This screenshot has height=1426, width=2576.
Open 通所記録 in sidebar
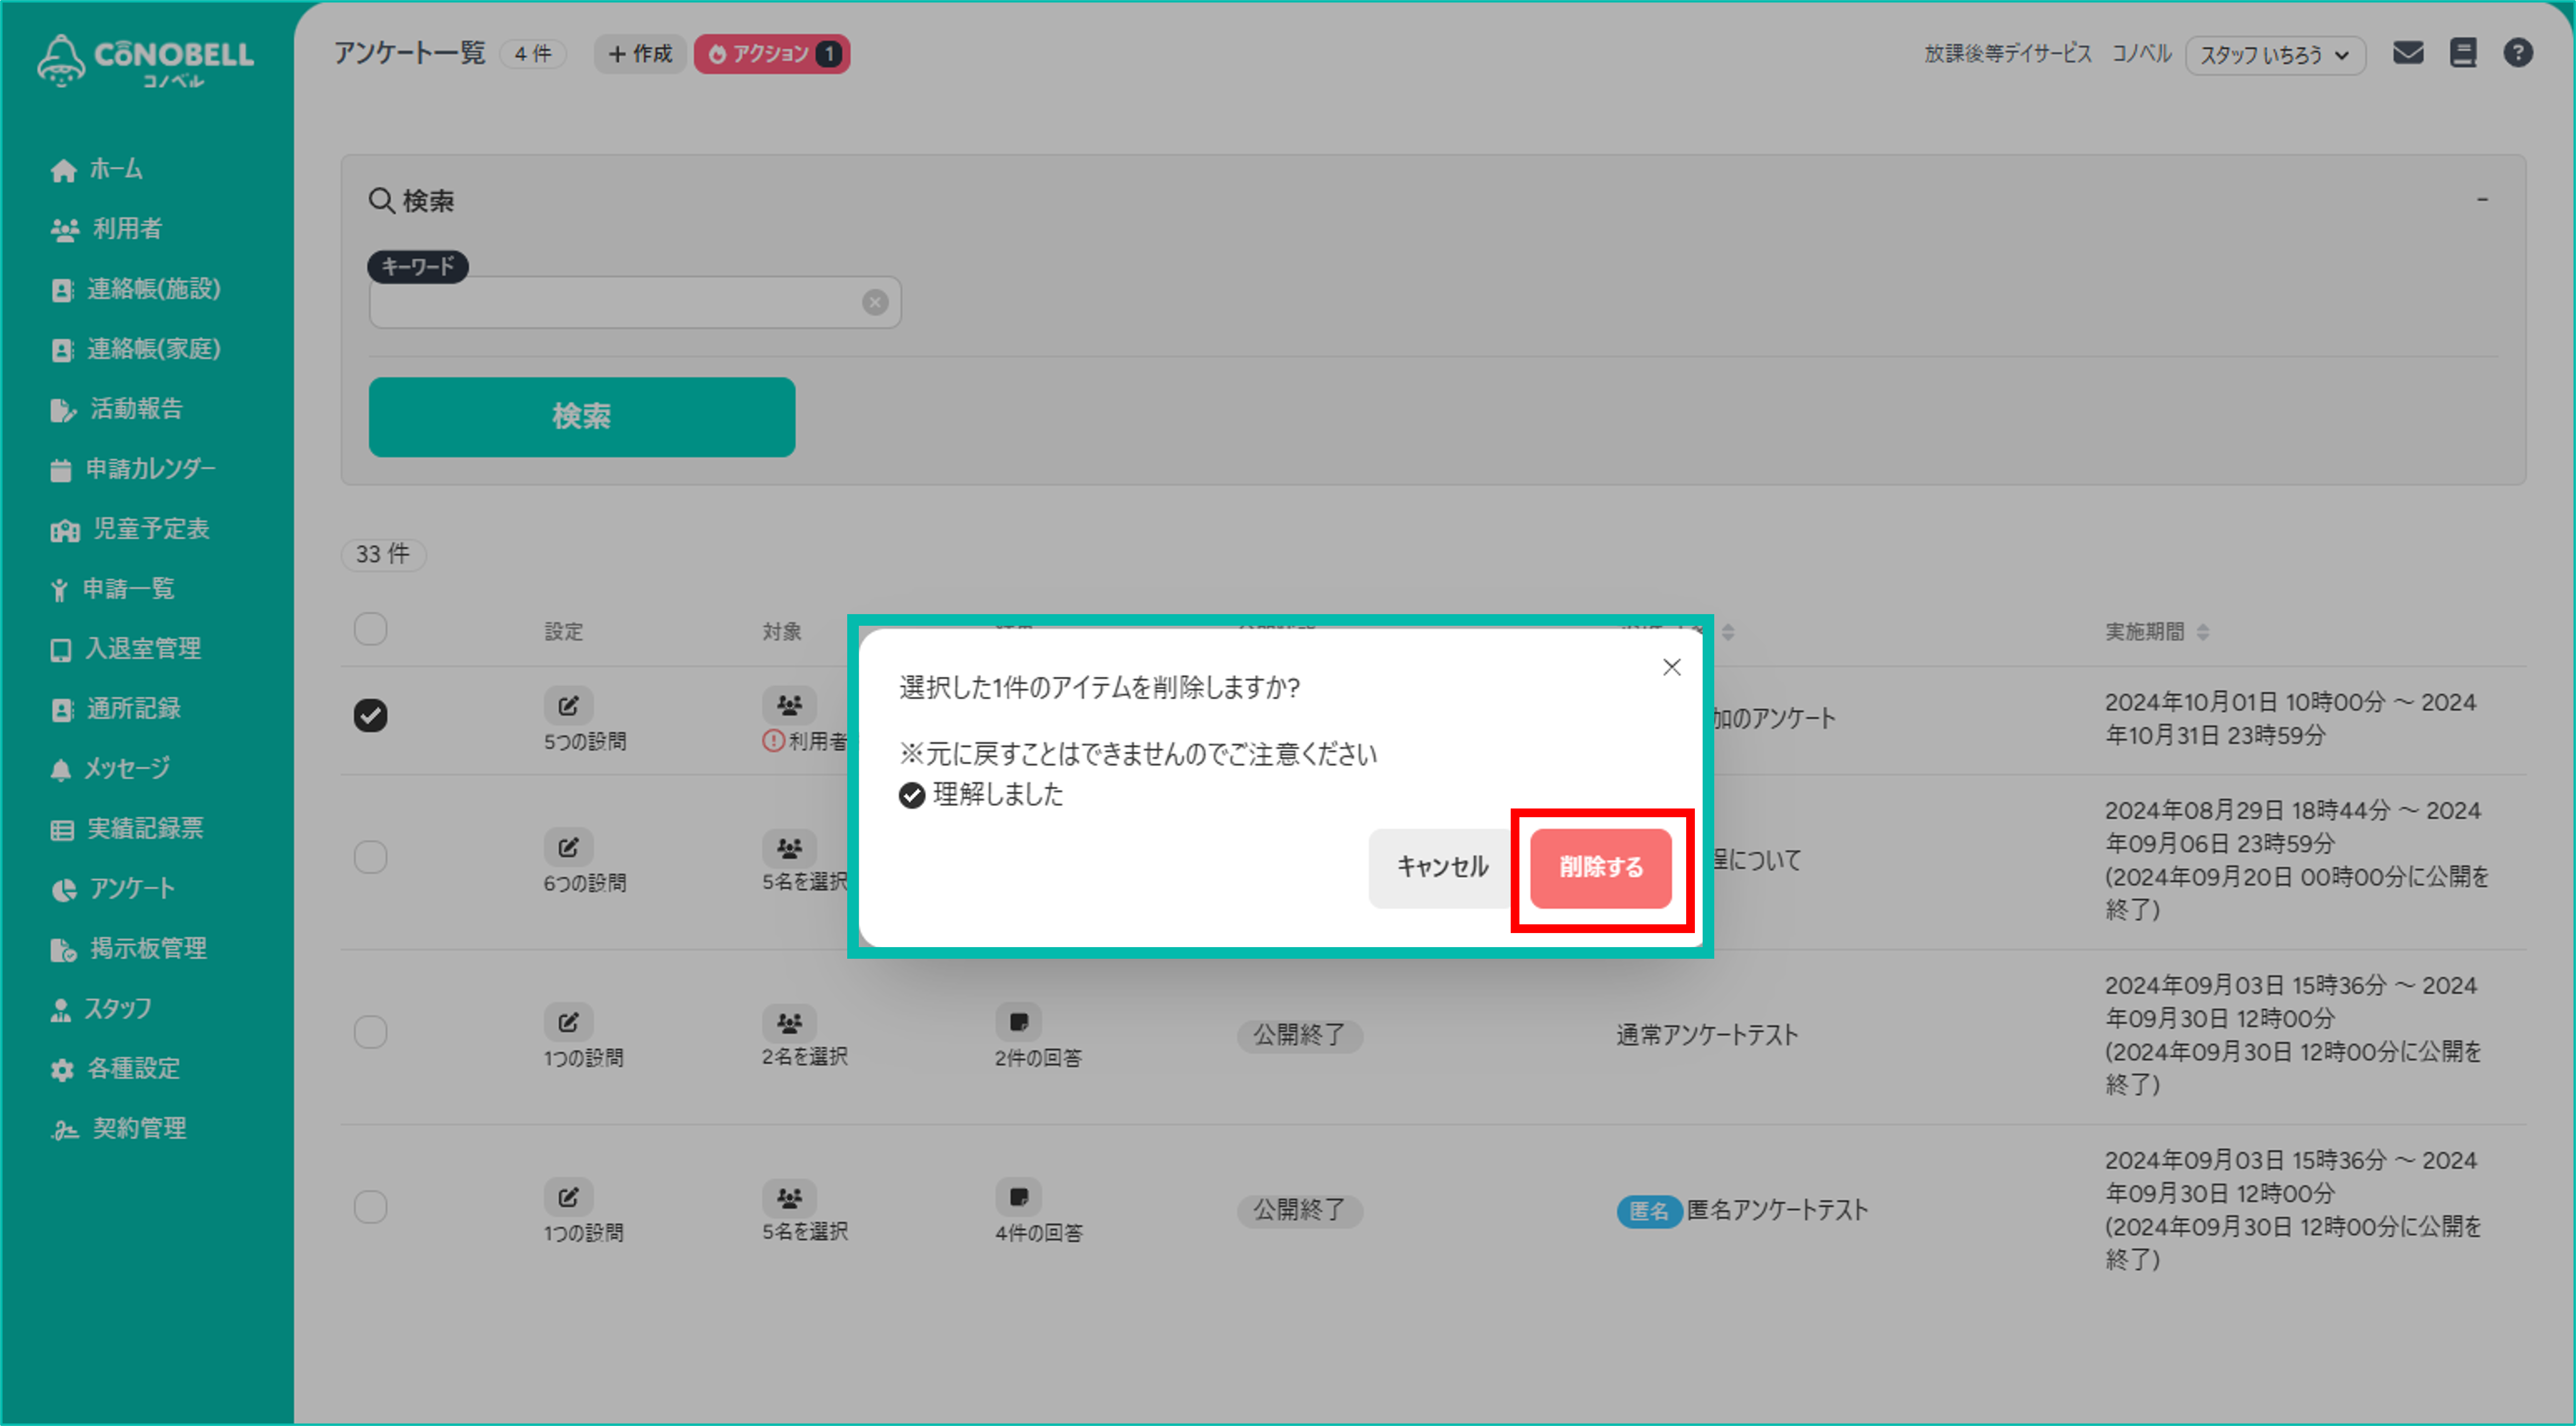click(x=116, y=709)
